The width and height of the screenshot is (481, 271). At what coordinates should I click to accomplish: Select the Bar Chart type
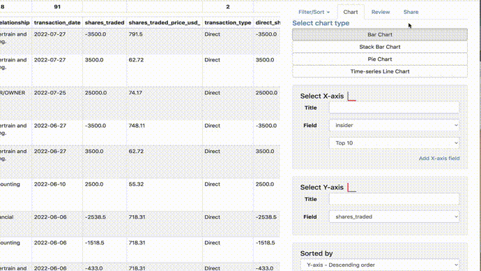(380, 34)
